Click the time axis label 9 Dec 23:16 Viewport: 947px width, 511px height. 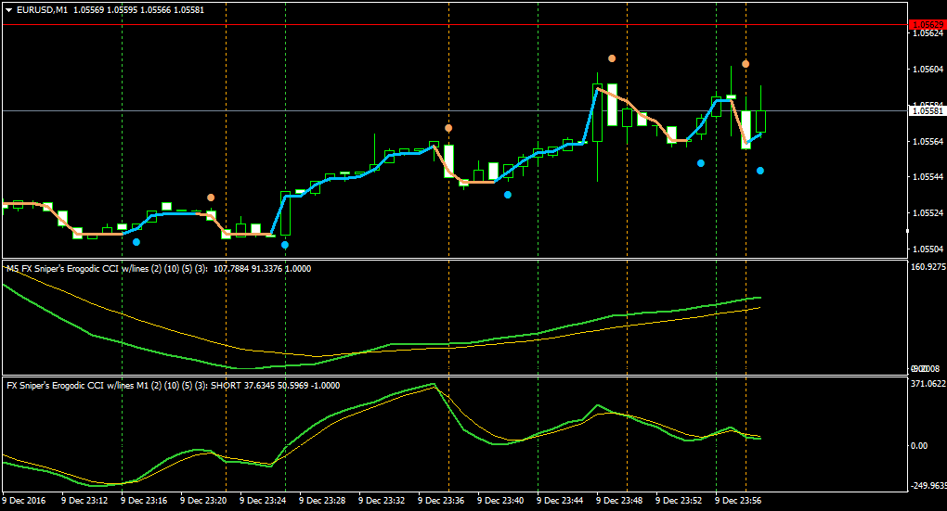pyautogui.click(x=144, y=500)
